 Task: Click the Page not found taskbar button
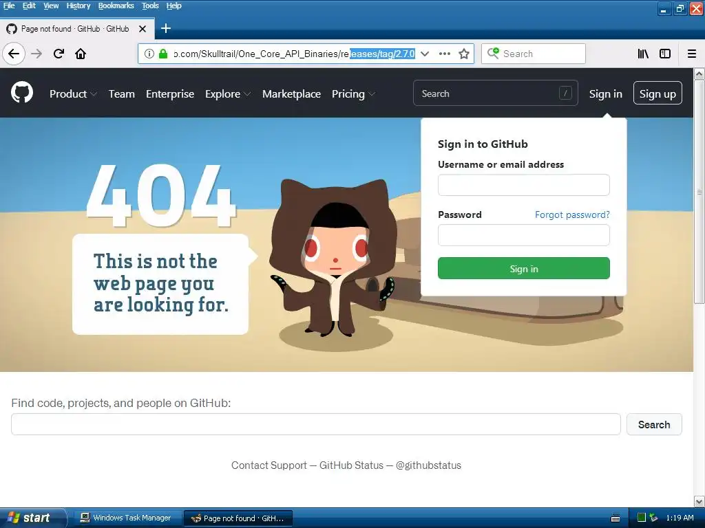click(239, 518)
